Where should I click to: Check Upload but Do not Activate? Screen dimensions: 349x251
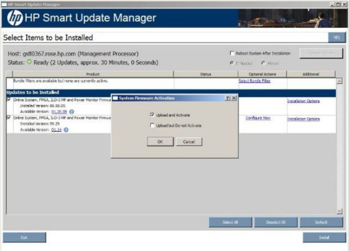pyautogui.click(x=152, y=125)
